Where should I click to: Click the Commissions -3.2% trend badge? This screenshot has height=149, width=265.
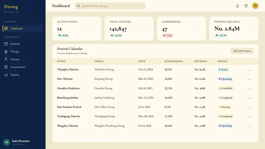(168, 35)
